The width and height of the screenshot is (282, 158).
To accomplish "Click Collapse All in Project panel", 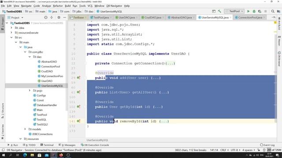I will [52, 18].
